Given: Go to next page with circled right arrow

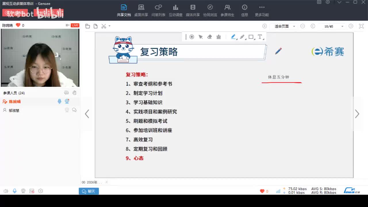Looking at the screenshot, I should tap(351, 26).
